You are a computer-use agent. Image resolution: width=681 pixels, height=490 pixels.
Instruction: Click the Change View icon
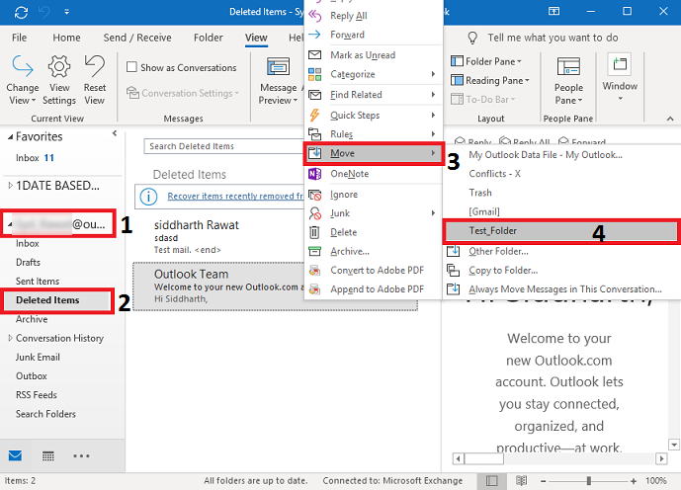pyautogui.click(x=23, y=66)
